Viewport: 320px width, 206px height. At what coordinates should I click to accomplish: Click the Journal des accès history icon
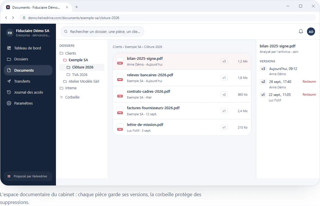(x=9, y=92)
